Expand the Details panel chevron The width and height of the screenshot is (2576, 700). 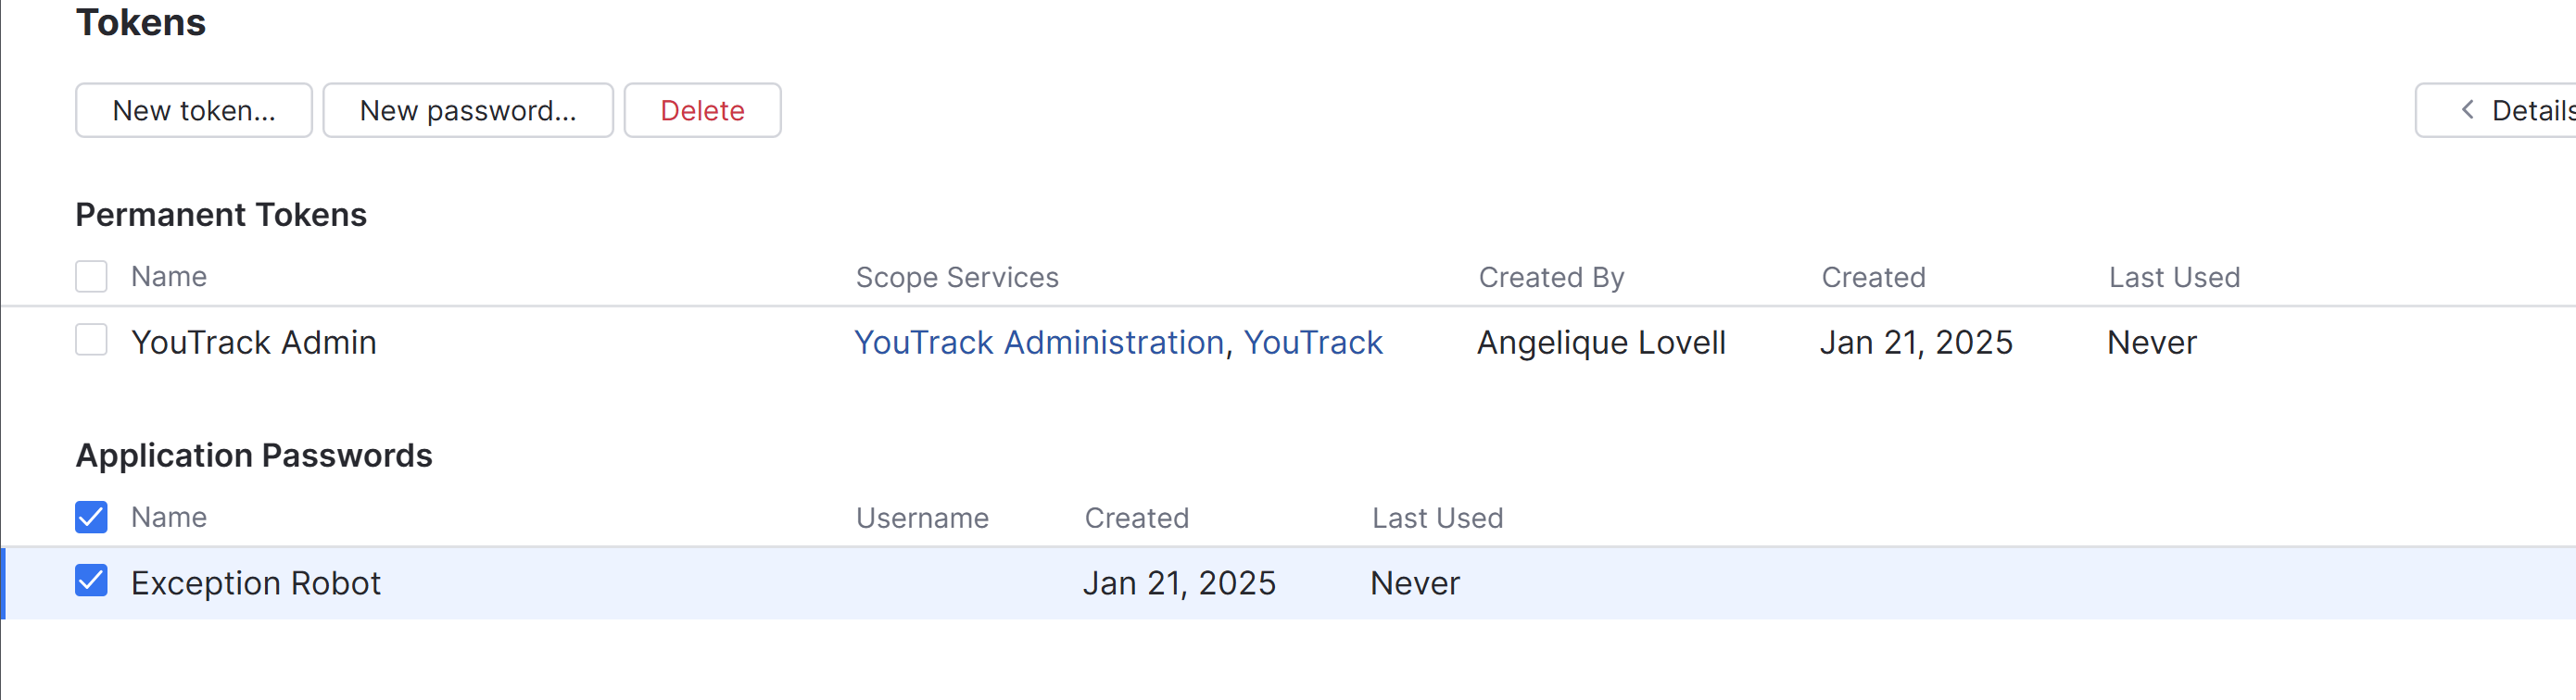click(2467, 110)
